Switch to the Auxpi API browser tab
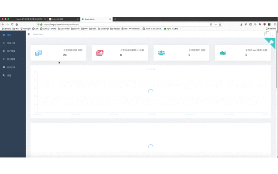Image resolution: width=278 pixels, height=174 pixels. (x=63, y=19)
